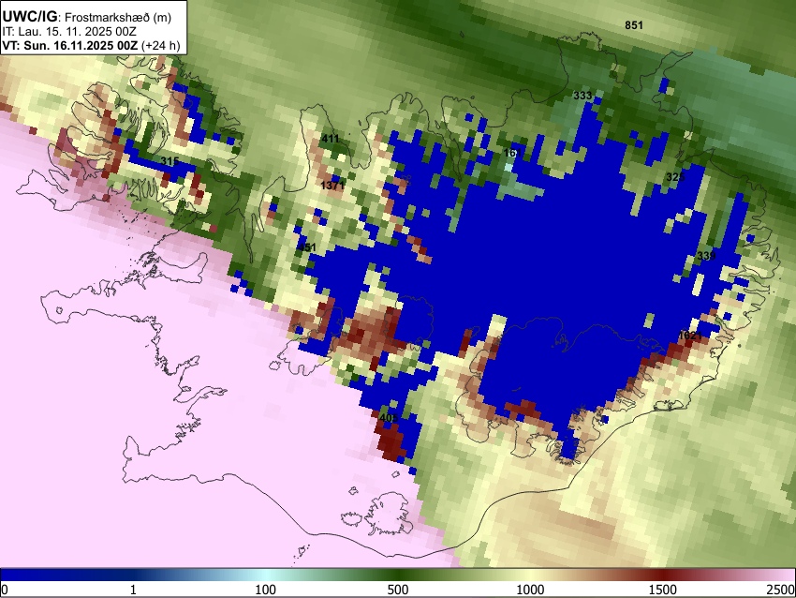Click the legend tick label 500
Image resolution: width=796 pixels, height=598 pixels.
pyautogui.click(x=398, y=590)
